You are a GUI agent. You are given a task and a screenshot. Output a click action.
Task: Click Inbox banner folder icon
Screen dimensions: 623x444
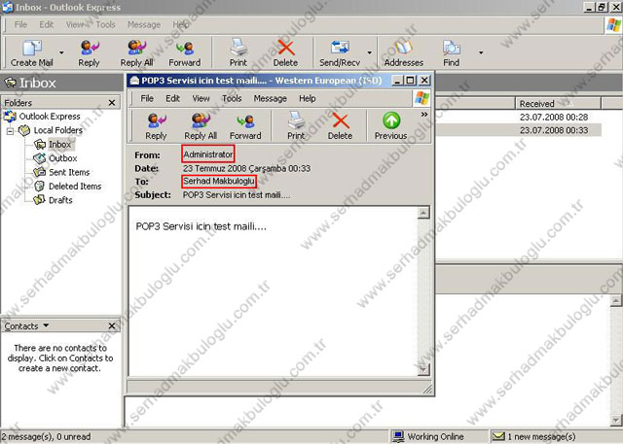click(x=10, y=83)
